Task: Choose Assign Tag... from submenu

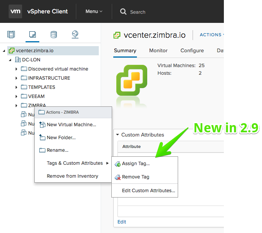Action: [x=145, y=164]
